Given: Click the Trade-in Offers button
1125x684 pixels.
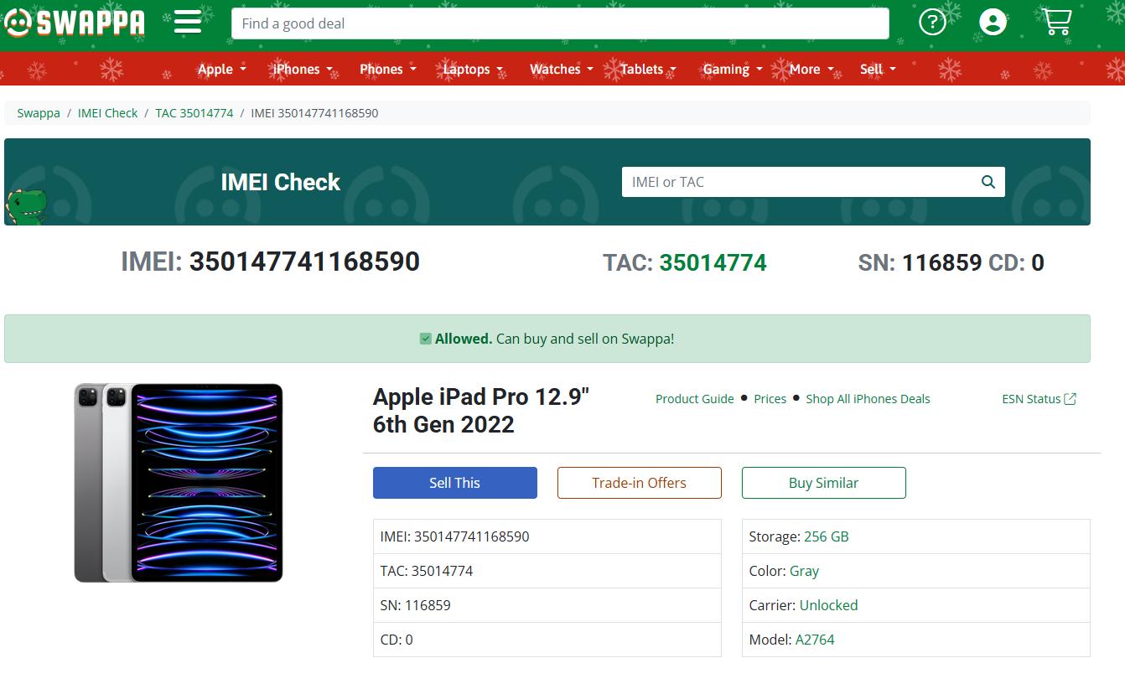Looking at the screenshot, I should point(639,483).
